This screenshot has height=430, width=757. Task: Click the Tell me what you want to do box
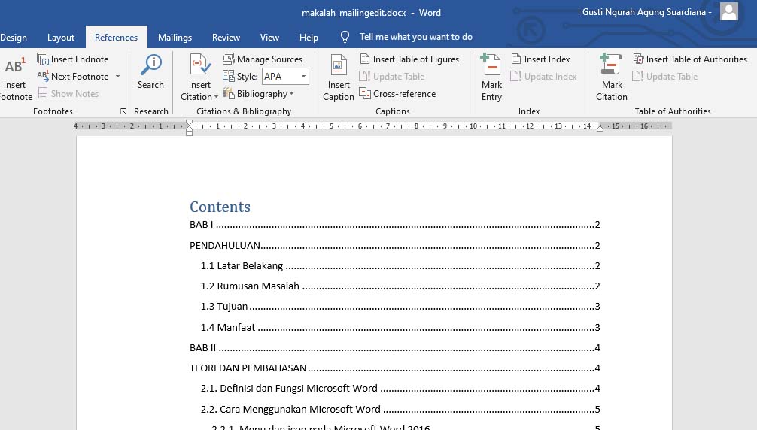415,37
